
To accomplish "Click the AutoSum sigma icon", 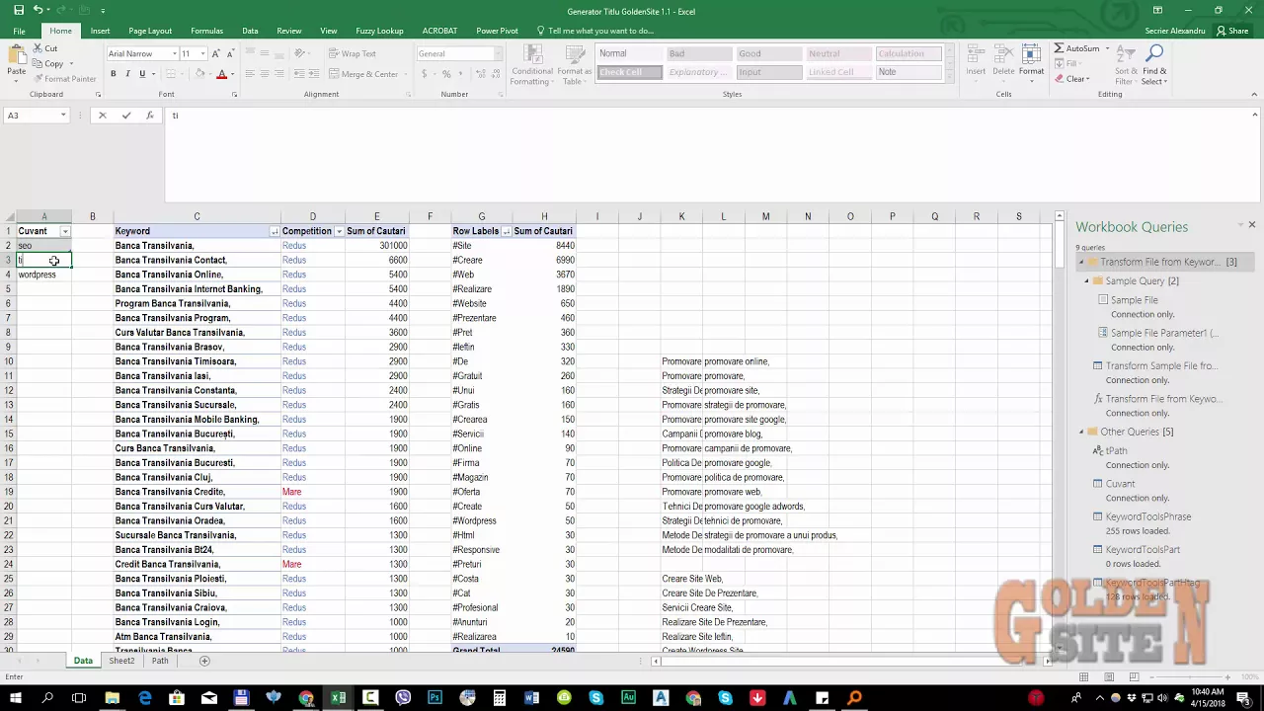I will pyautogui.click(x=1060, y=48).
